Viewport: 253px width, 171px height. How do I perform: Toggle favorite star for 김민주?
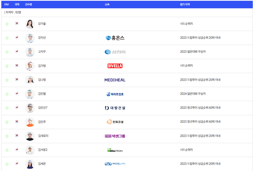pyautogui.click(x=7, y=122)
